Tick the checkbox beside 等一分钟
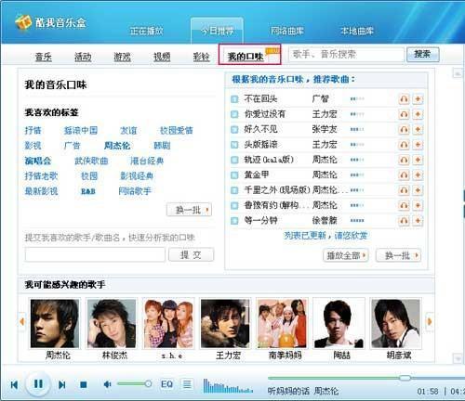Image resolution: width=465 pixels, height=401 pixels. (x=234, y=221)
